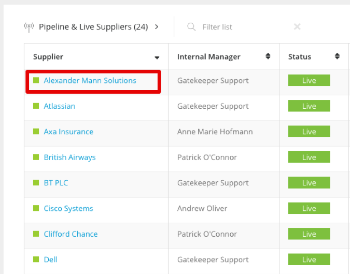
Task: Click the antenna icon beside Pipeline & Live Suppliers
Action: [x=29, y=27]
